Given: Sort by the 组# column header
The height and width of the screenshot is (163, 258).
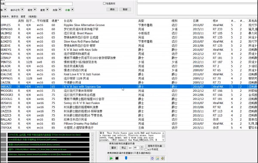Looking at the screenshot, I should pyautogui.click(x=215, y=21).
